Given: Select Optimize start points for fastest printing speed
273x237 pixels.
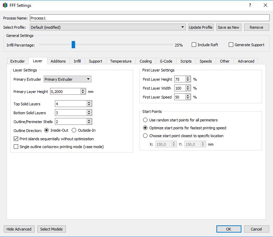Looking at the screenshot, I should 145,128.
